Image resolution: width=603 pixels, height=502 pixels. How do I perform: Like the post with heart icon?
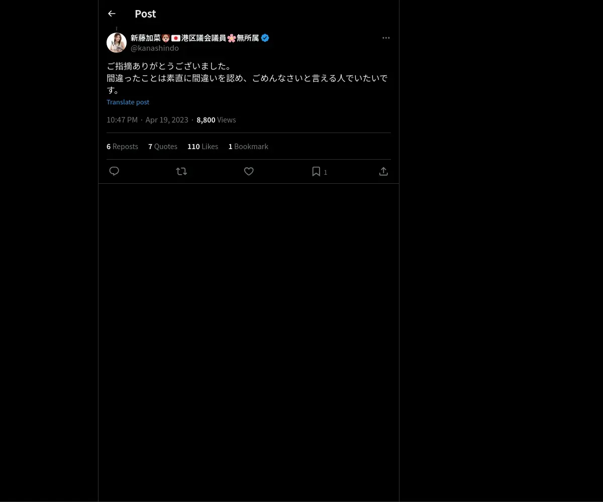tap(249, 171)
